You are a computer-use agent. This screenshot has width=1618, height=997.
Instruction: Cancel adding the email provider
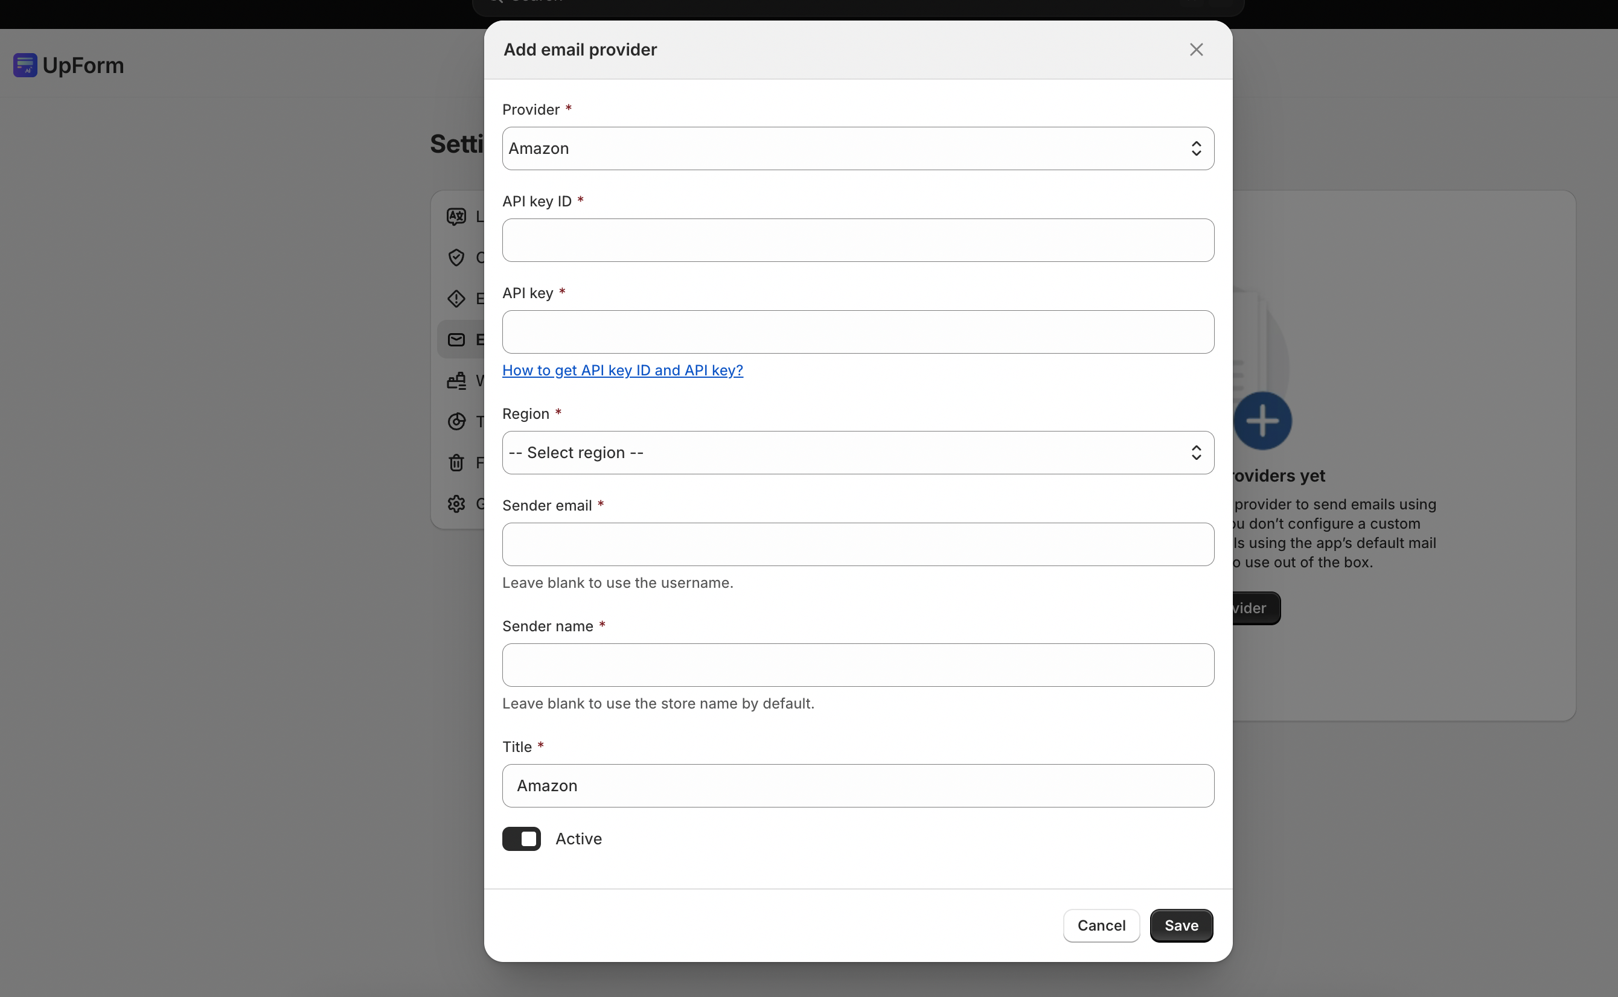[x=1101, y=925]
